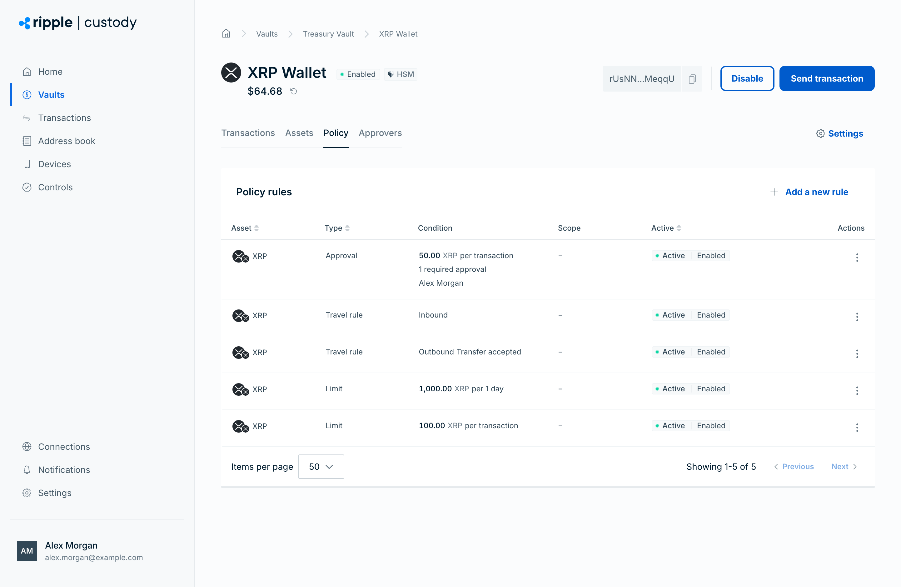The width and height of the screenshot is (901, 587).
Task: Click XRP asset icon in 100.00 XRP limit row
Action: (x=240, y=426)
